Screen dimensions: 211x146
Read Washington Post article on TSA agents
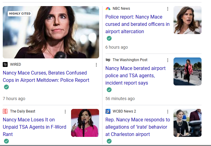click(x=135, y=75)
